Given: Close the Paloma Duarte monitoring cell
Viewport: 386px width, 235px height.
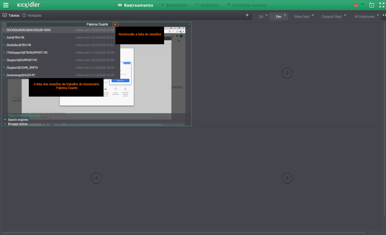Looking at the screenshot, I should pyautogui.click(x=189, y=24).
